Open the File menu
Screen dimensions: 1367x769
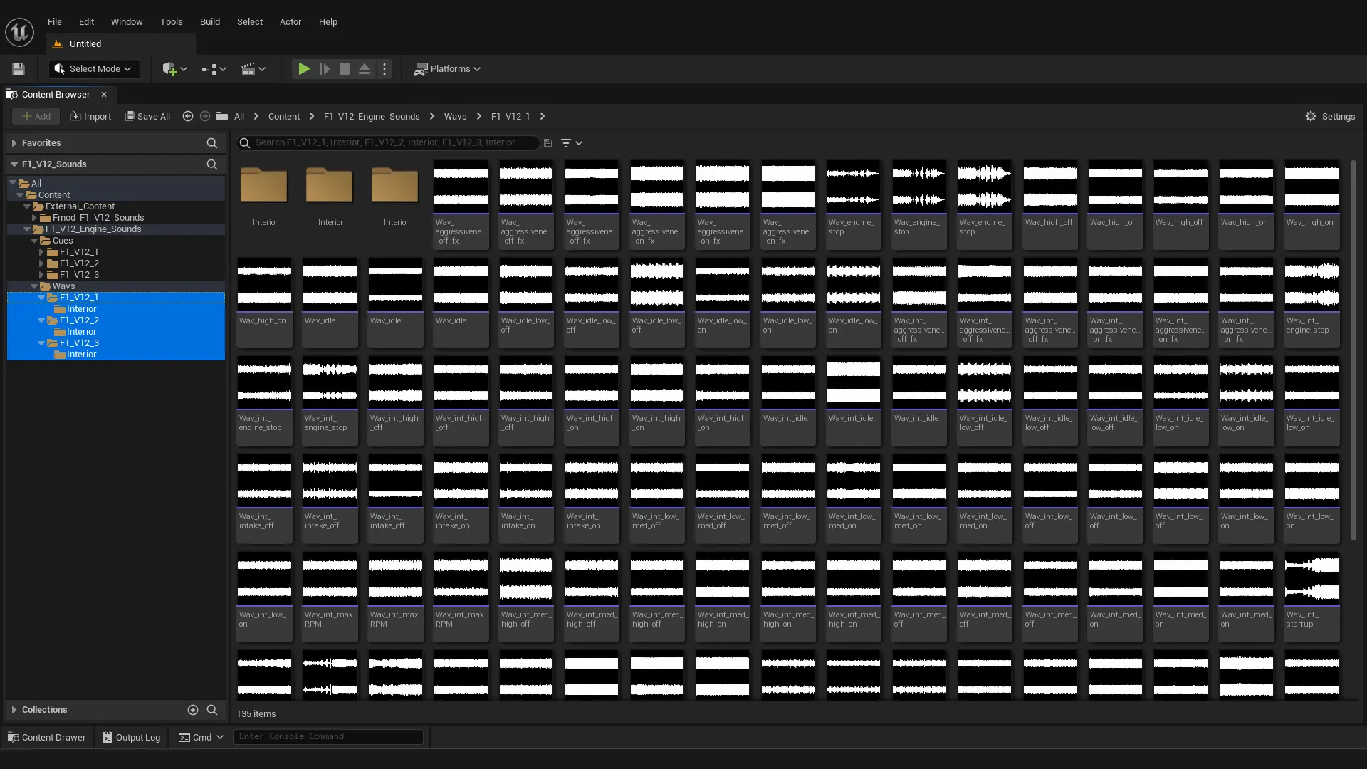pyautogui.click(x=55, y=21)
